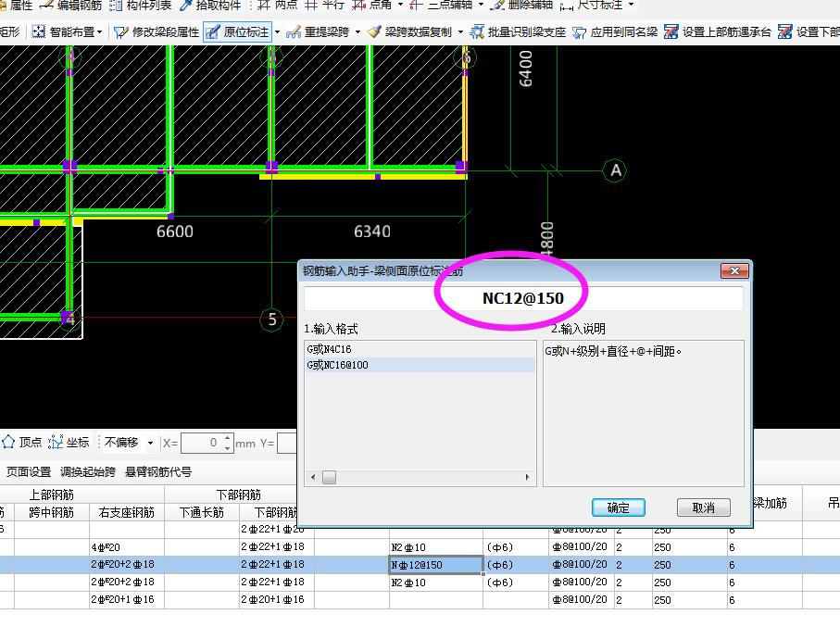Select cell 2Φ20+1Φ16 in right support column
Viewport: 840px width, 639px height.
click(127, 600)
